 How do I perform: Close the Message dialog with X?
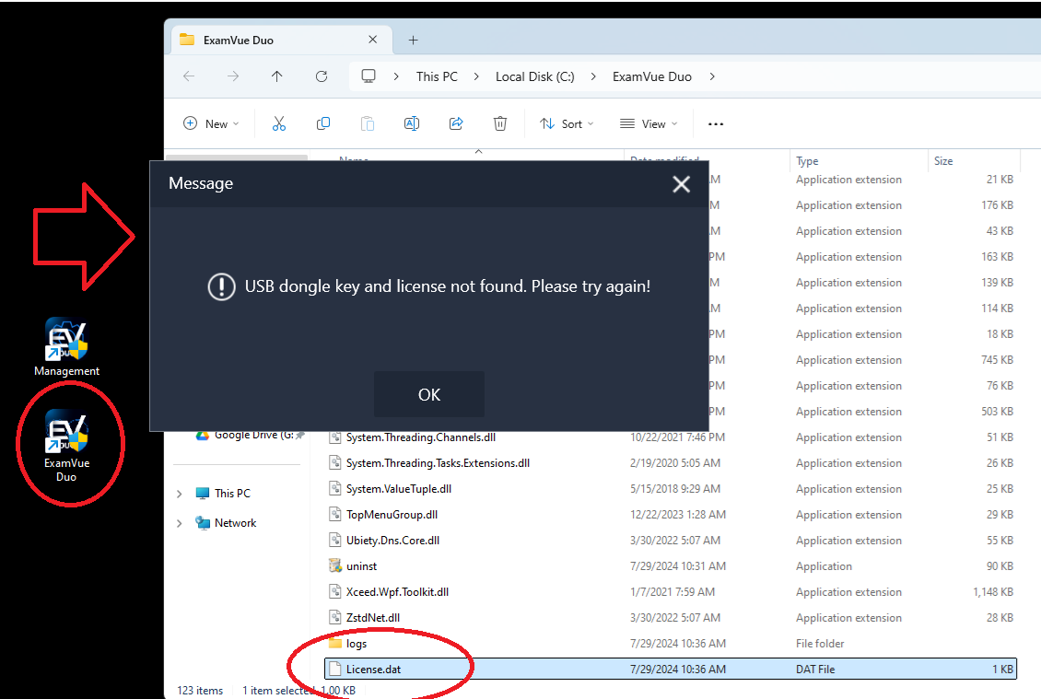tap(681, 184)
